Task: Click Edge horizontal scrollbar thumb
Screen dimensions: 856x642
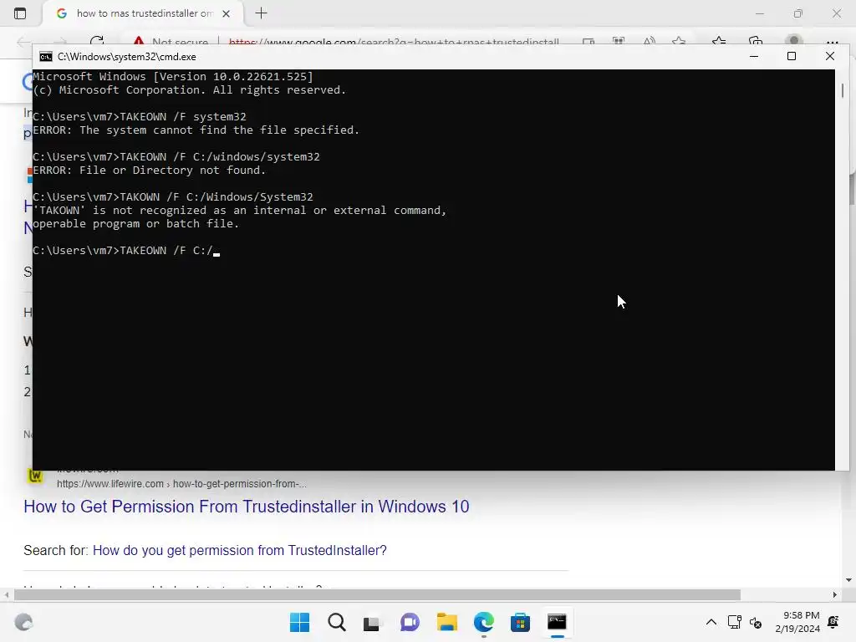Action: point(377,594)
